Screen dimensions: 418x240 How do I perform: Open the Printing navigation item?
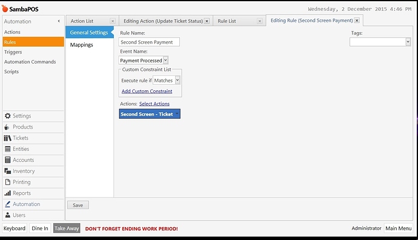click(33, 182)
